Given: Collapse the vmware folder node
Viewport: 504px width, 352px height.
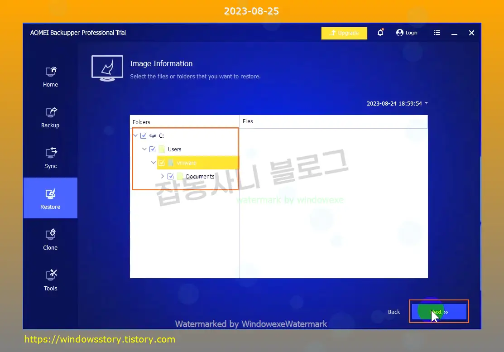Looking at the screenshot, I should pos(154,163).
